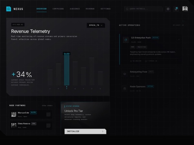
Task: Click the View Index link
Action: [x=47, y=105]
